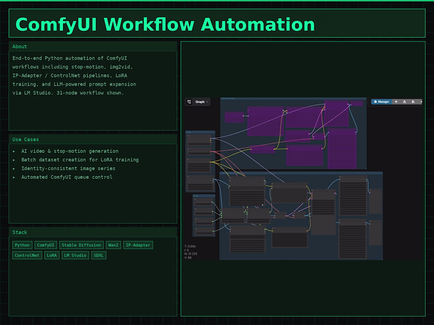434x325 pixels.
Task: Select the LoRA stack tag
Action: coord(52,255)
